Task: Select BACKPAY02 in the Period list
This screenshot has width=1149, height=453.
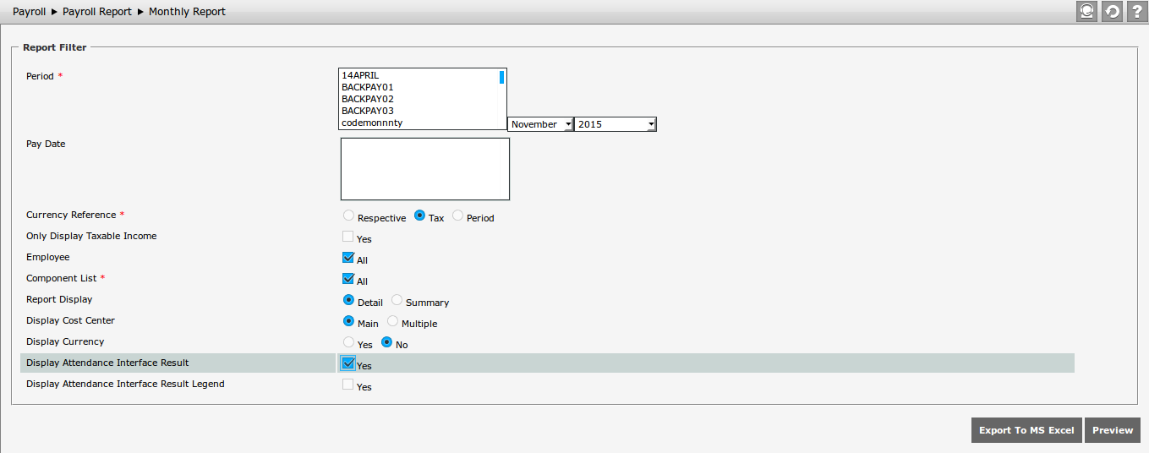Action: coord(368,99)
